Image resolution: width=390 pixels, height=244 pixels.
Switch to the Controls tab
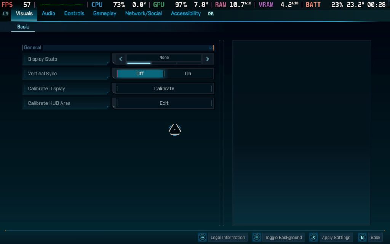74,13
